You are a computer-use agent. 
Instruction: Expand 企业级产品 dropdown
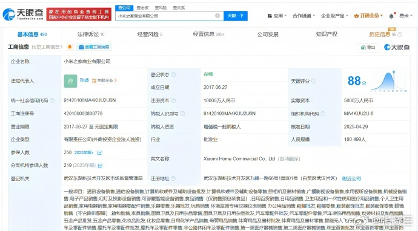pyautogui.click(x=334, y=16)
